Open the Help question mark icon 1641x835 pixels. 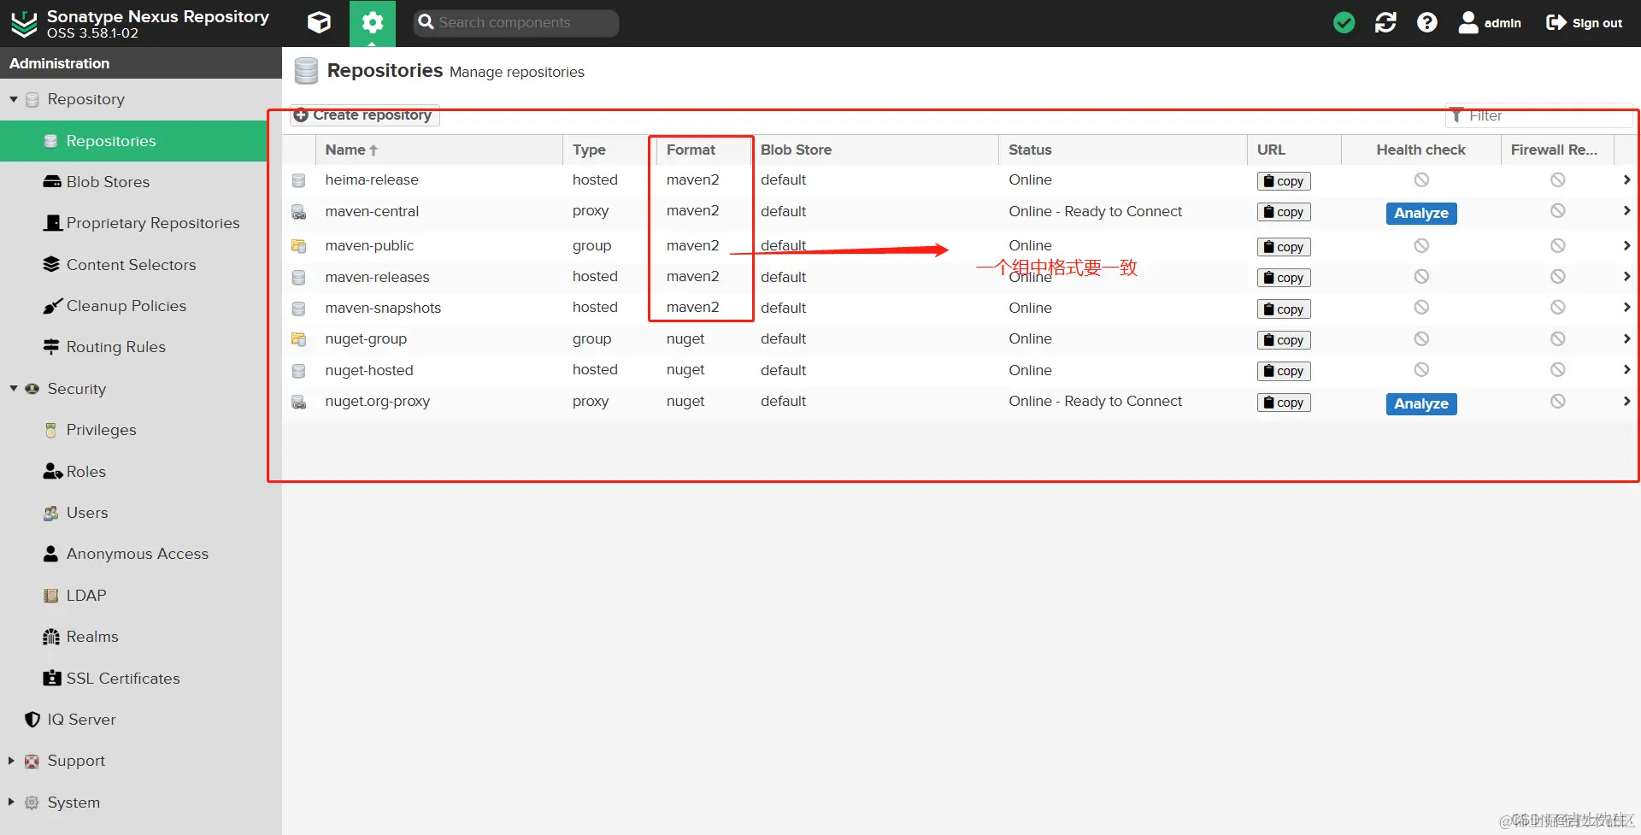click(x=1426, y=23)
